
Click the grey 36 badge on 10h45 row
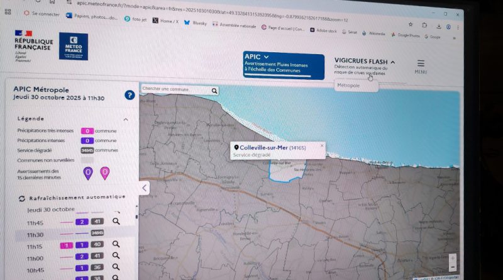click(x=97, y=267)
